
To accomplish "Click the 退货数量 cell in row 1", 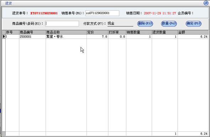I will click(165, 37).
